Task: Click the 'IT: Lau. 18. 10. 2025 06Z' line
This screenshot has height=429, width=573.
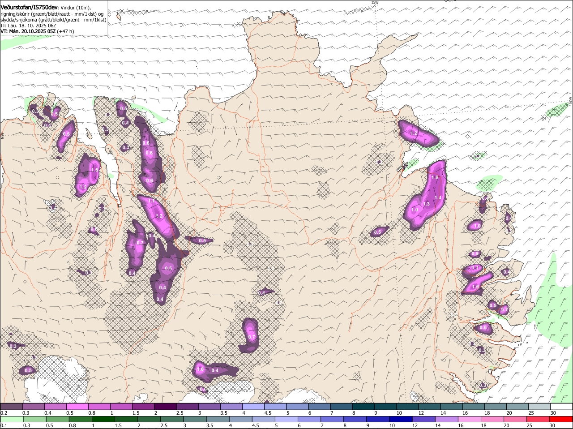Action: 28,26
